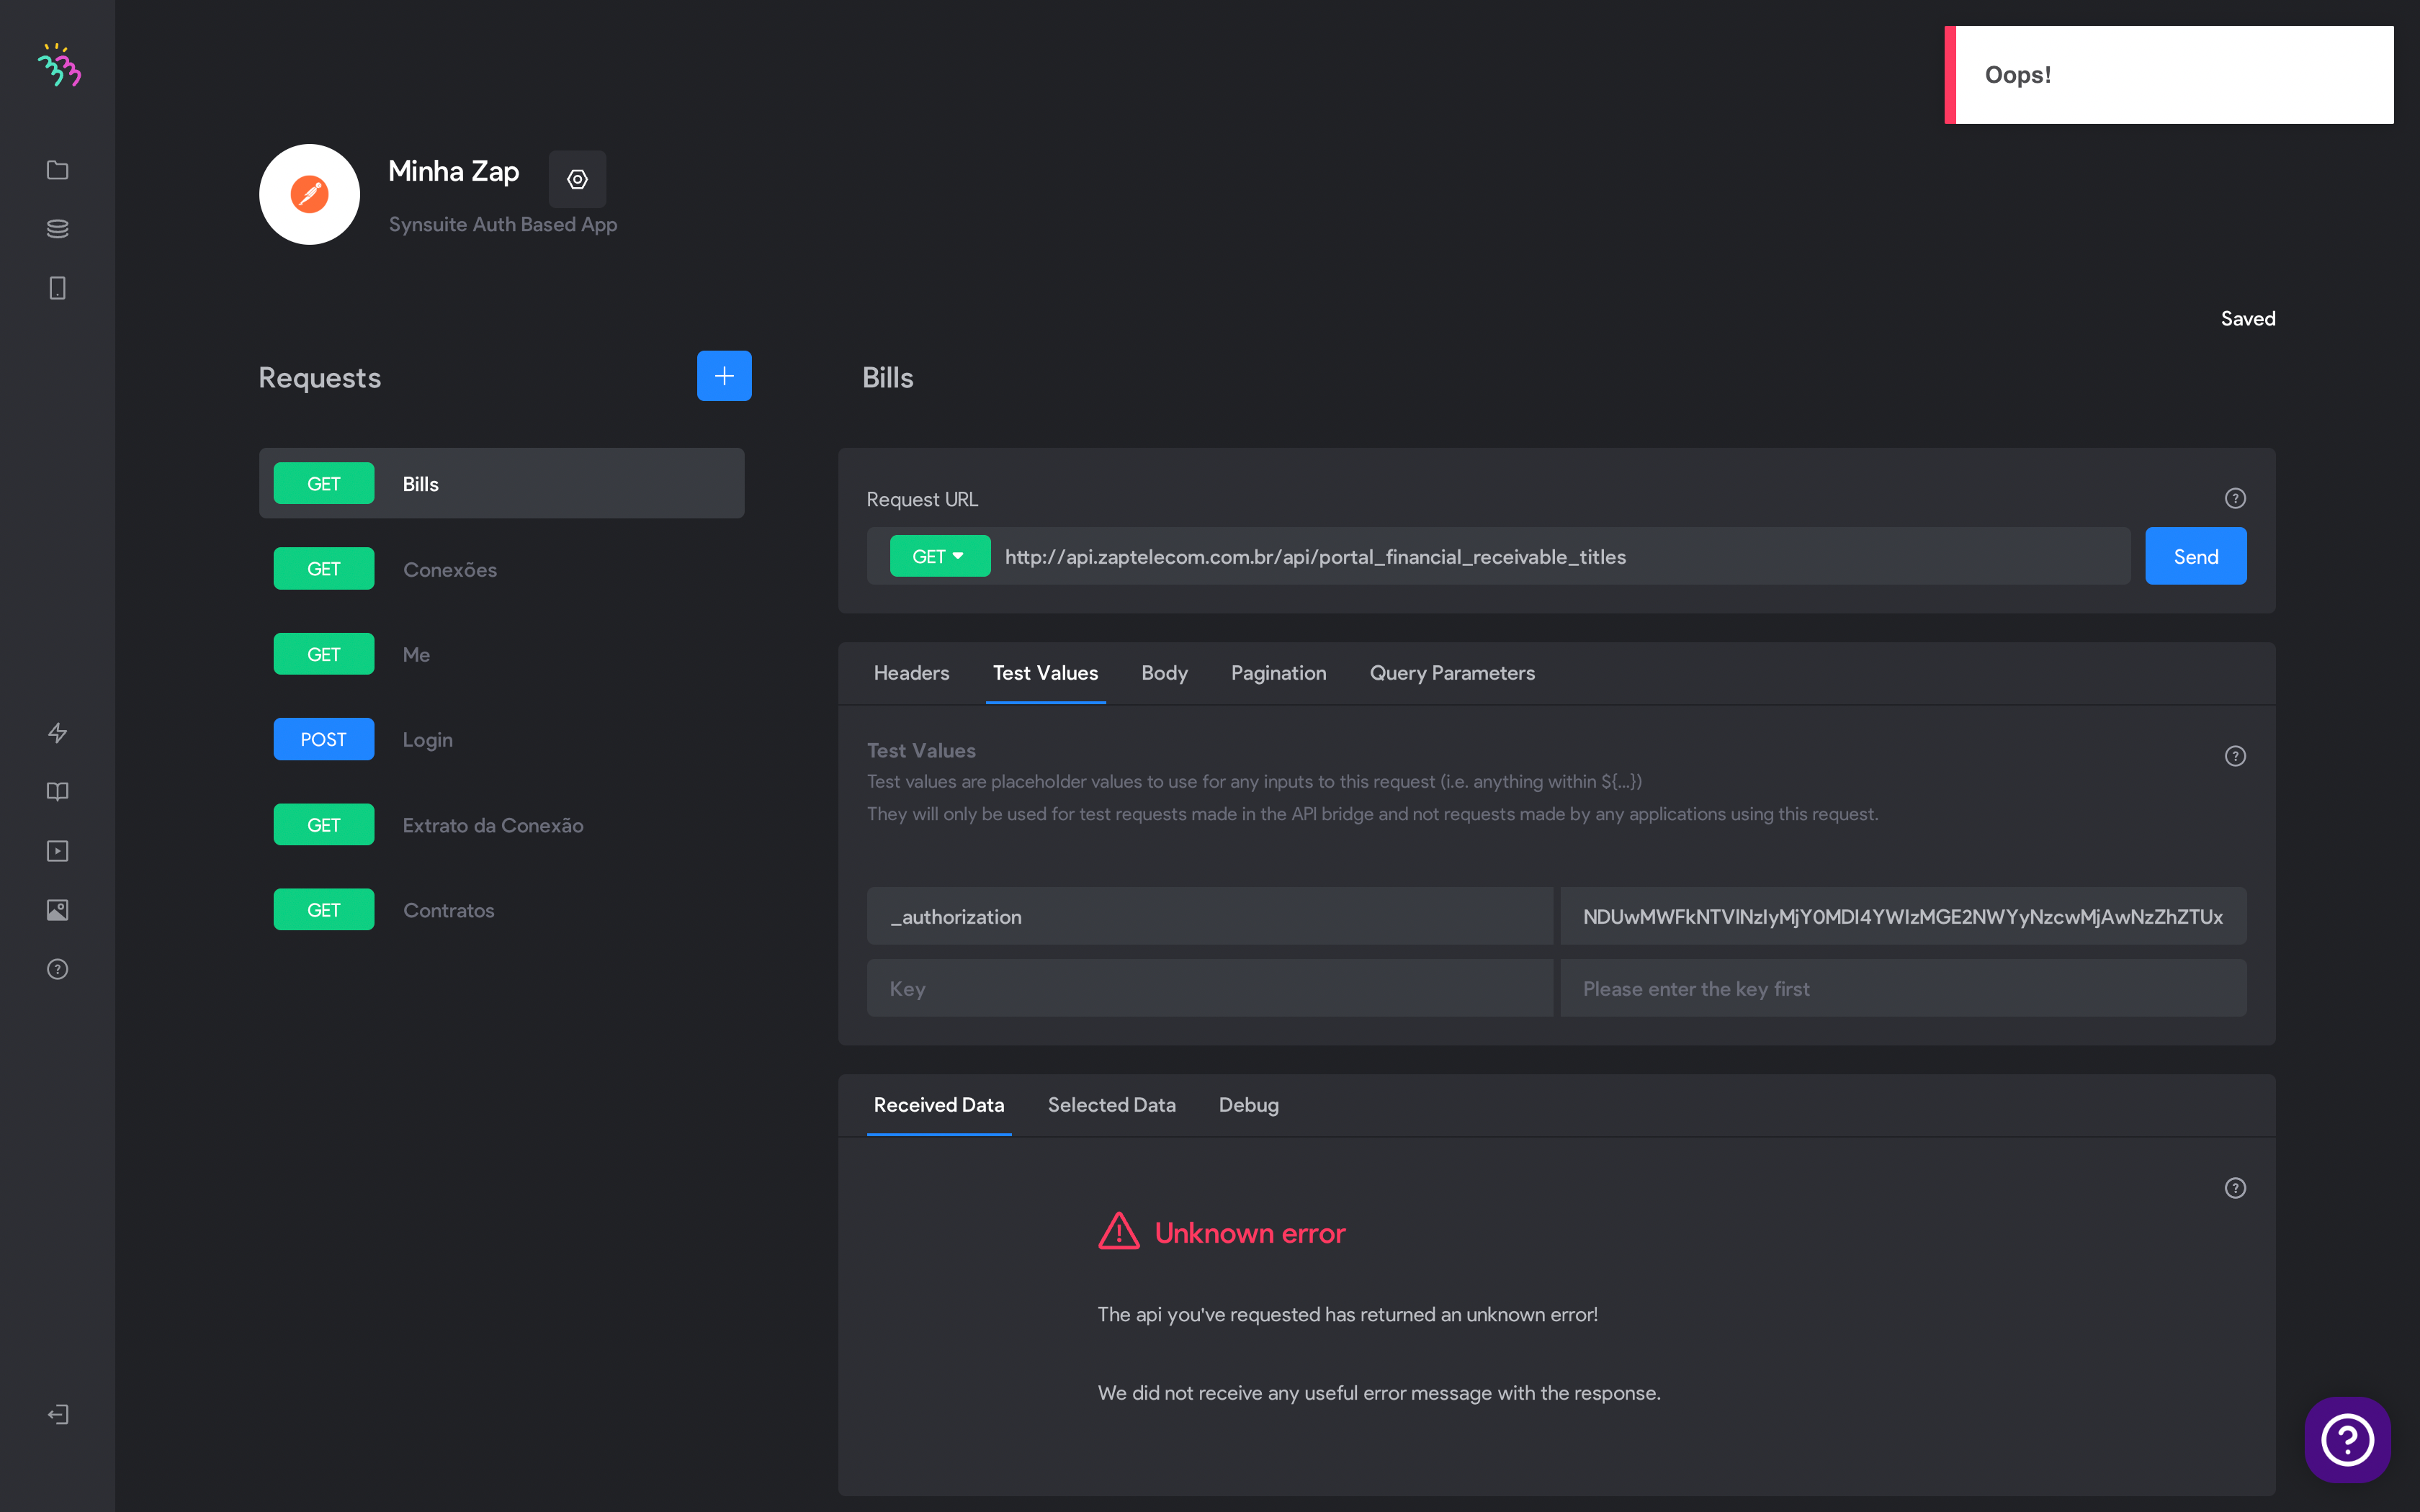Open the mobile device icon in sidebar

[57, 288]
